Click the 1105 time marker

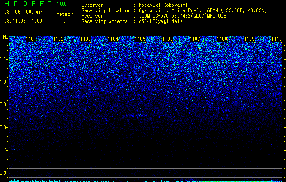click(140, 39)
